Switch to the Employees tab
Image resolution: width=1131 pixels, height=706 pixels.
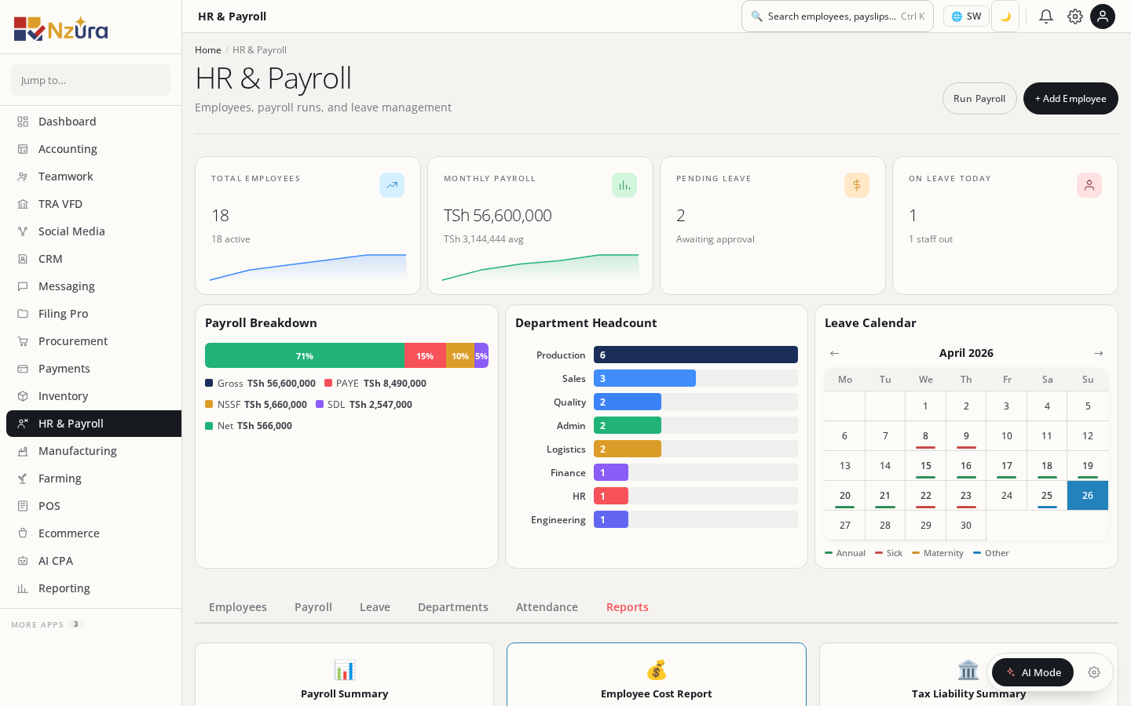[238, 607]
